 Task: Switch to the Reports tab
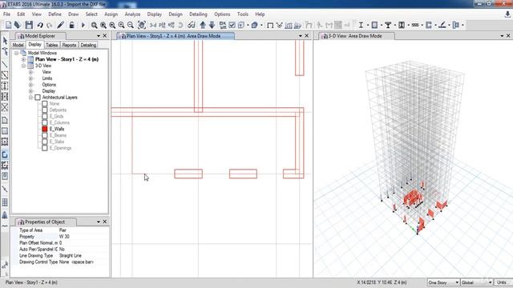click(x=69, y=45)
